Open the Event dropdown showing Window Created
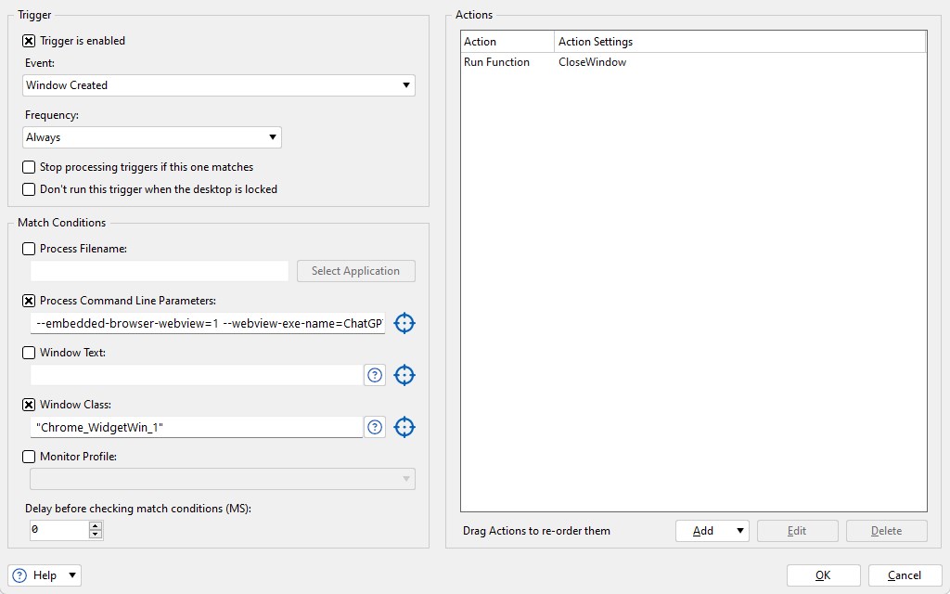Viewport: 950px width, 594px height. pyautogui.click(x=219, y=85)
